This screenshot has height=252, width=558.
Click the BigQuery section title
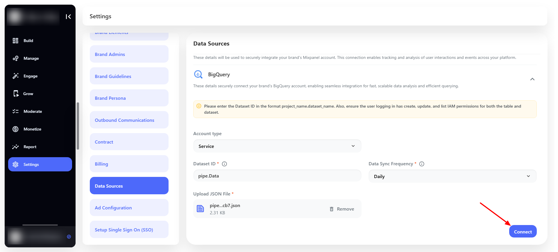pos(219,75)
